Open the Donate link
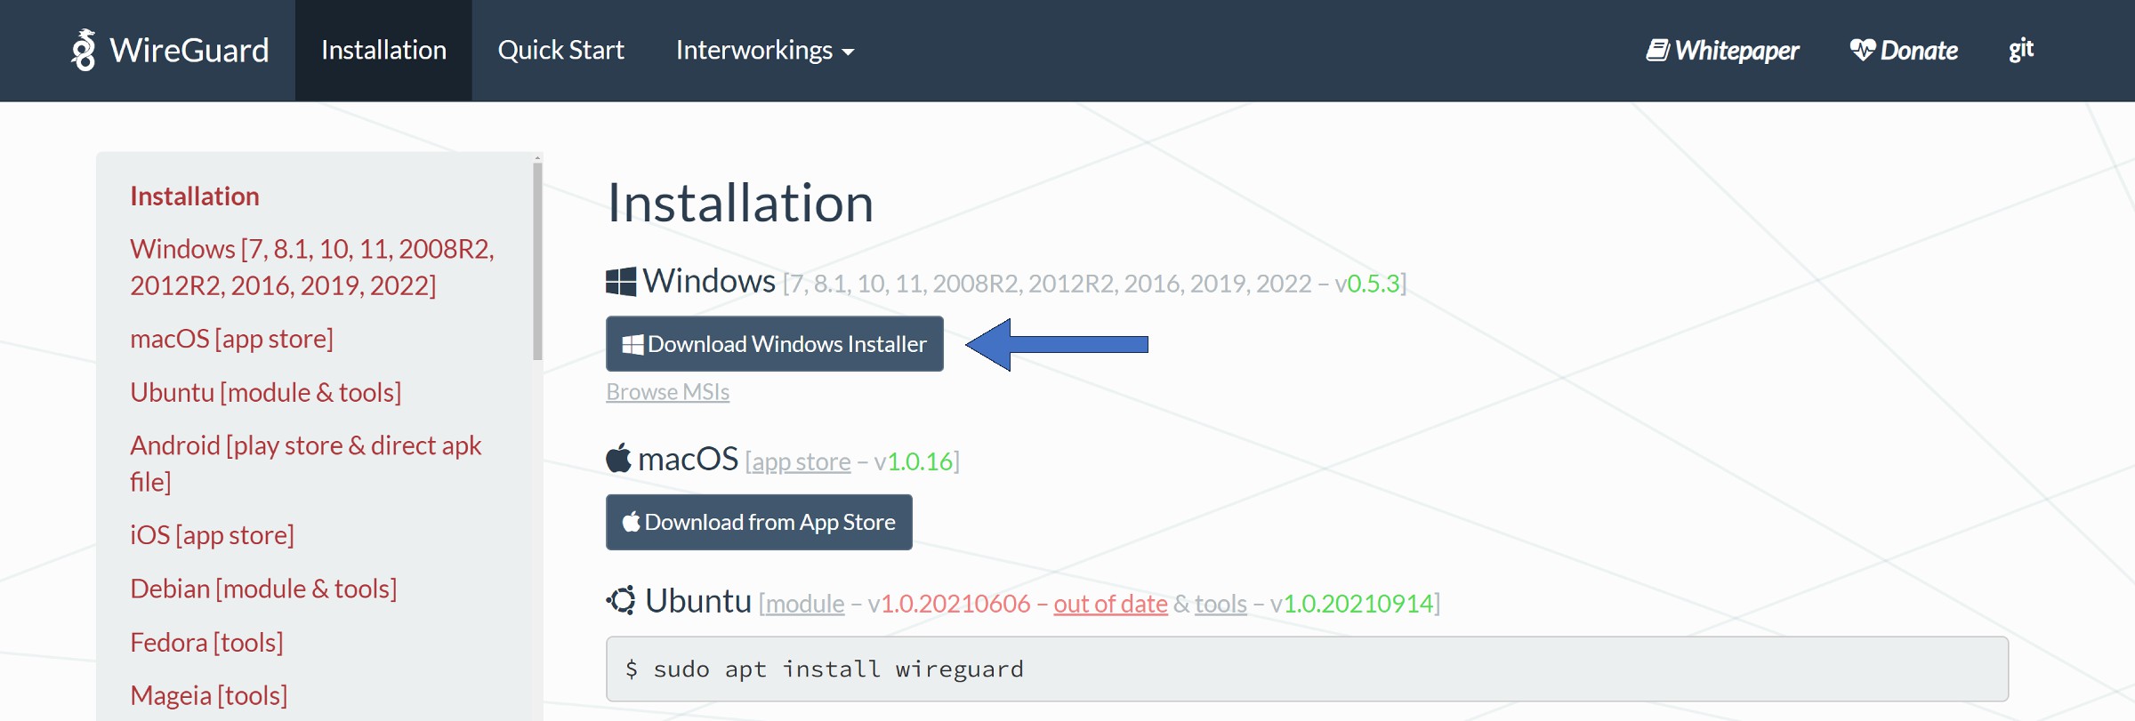The height and width of the screenshot is (721, 2135). tap(1904, 51)
